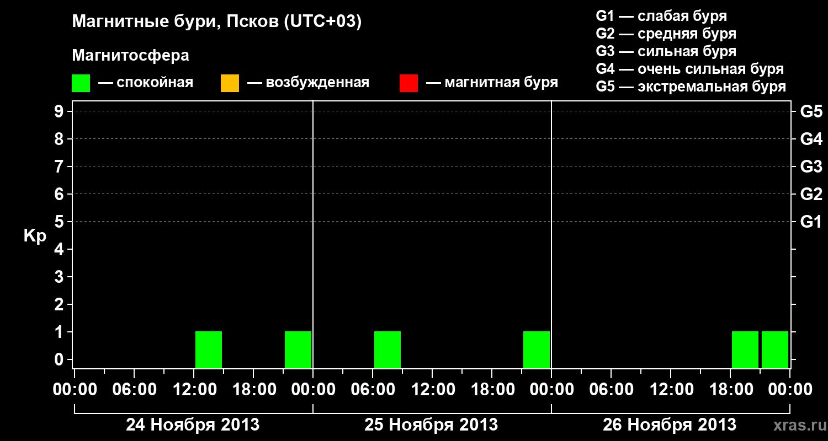
Task: Click the G5 label on right axis
Action: 811,111
